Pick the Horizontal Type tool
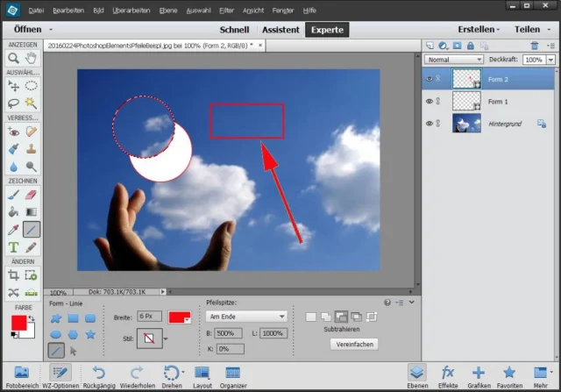This screenshot has width=561, height=392. (12, 247)
